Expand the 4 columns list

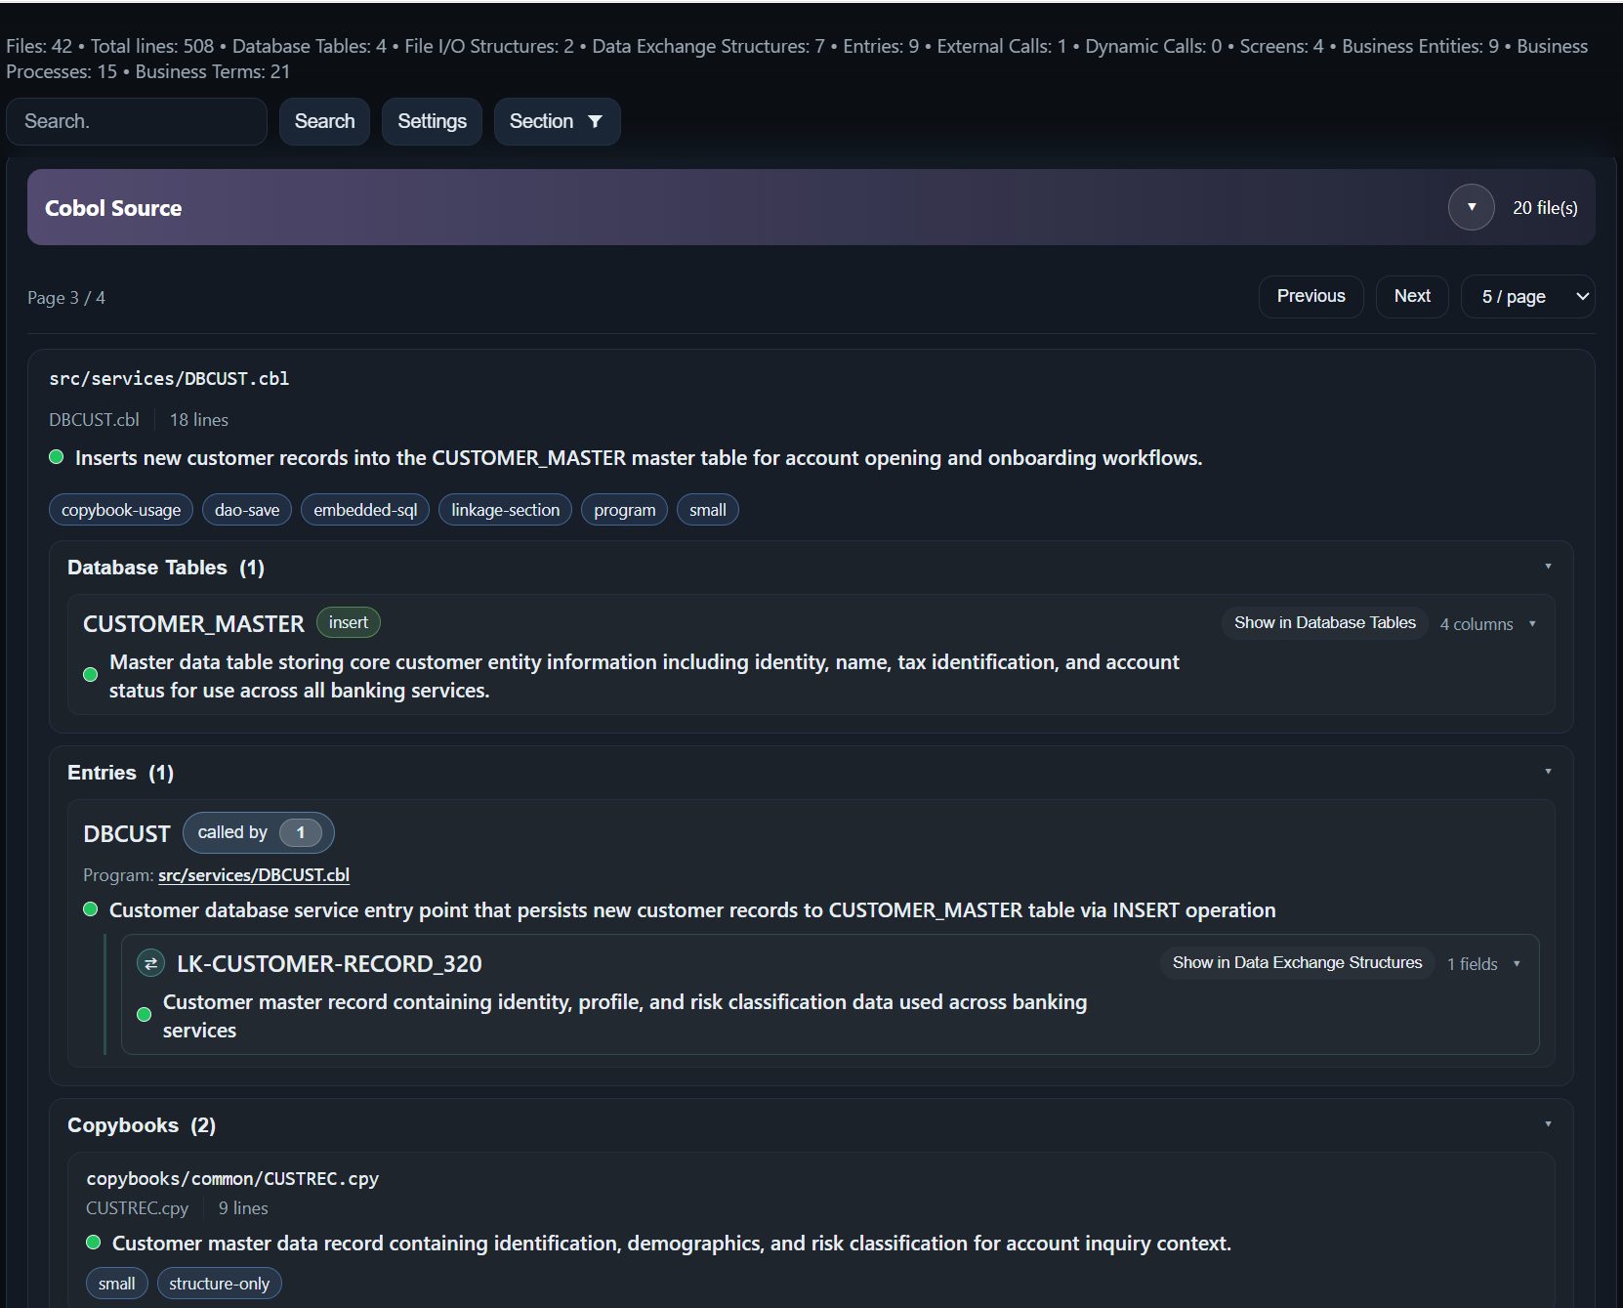(x=1487, y=624)
